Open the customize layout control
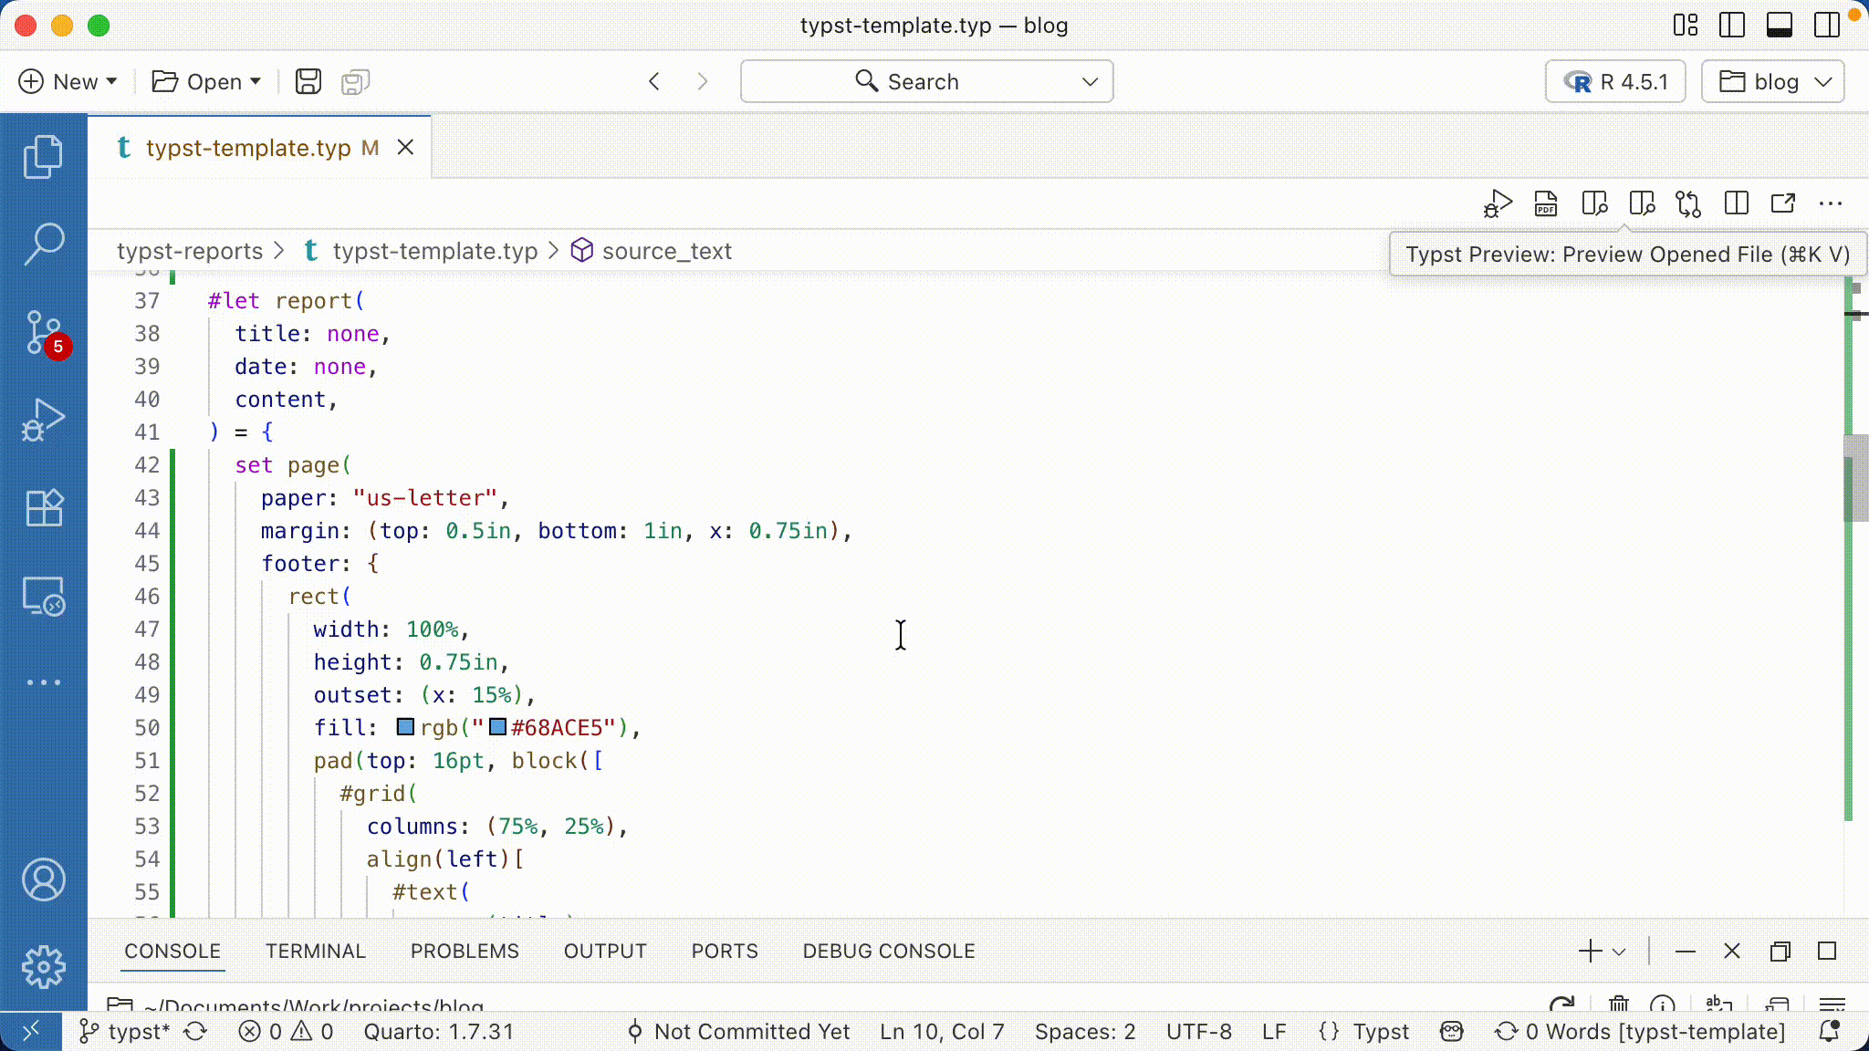 (1685, 26)
